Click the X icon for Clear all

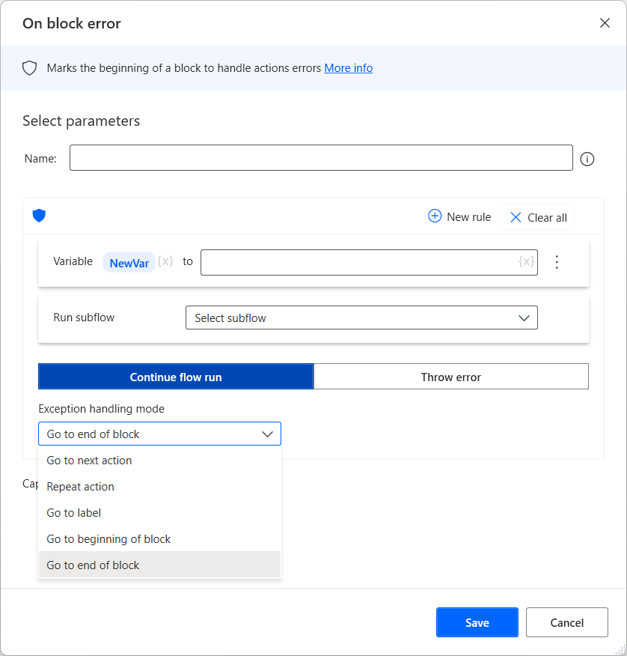(516, 217)
